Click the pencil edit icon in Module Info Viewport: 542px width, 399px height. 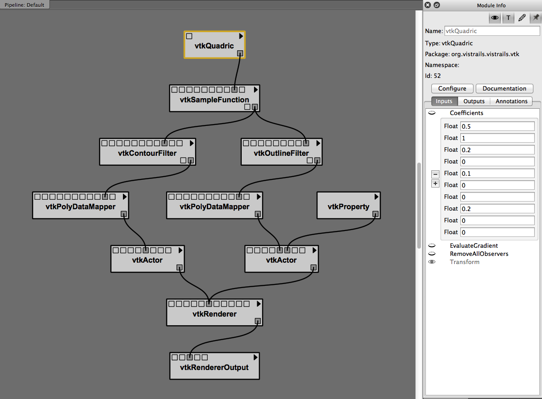522,18
